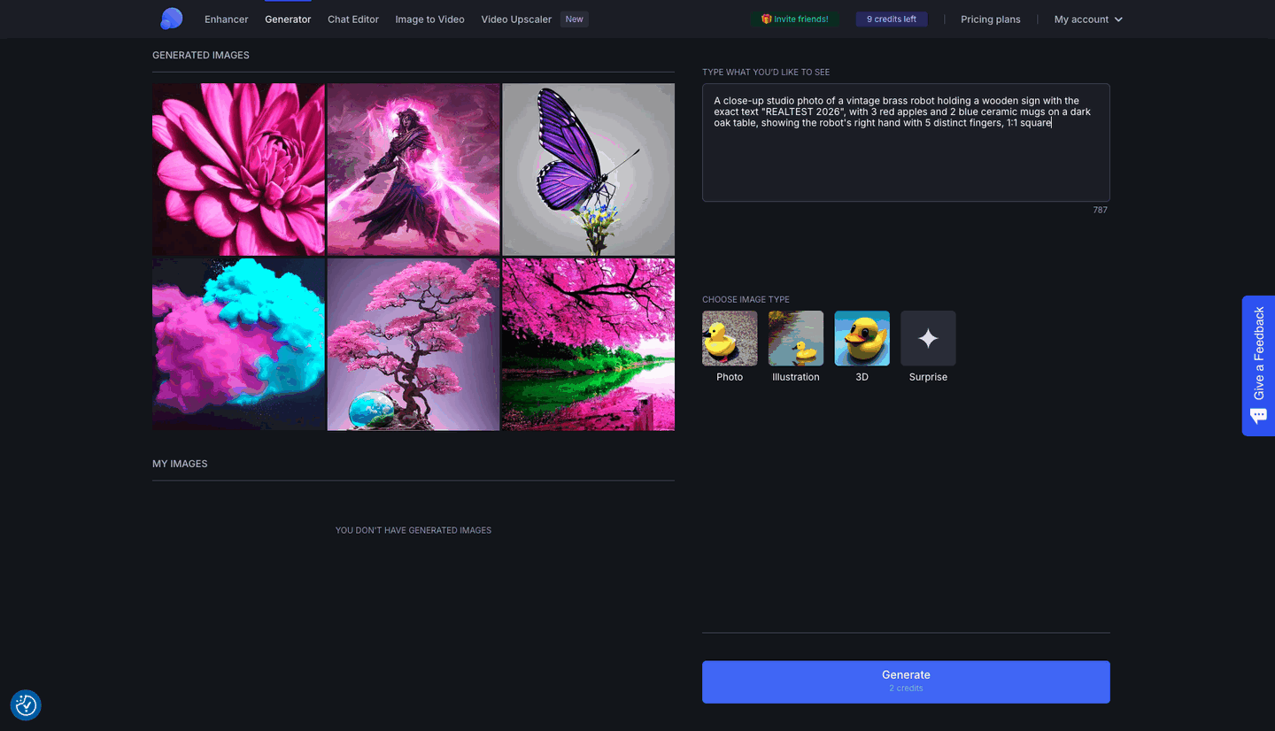Image resolution: width=1275 pixels, height=731 pixels.
Task: Click the TYPE WHAT YOU'D LIKE TO SEE label
Action: (x=766, y=72)
